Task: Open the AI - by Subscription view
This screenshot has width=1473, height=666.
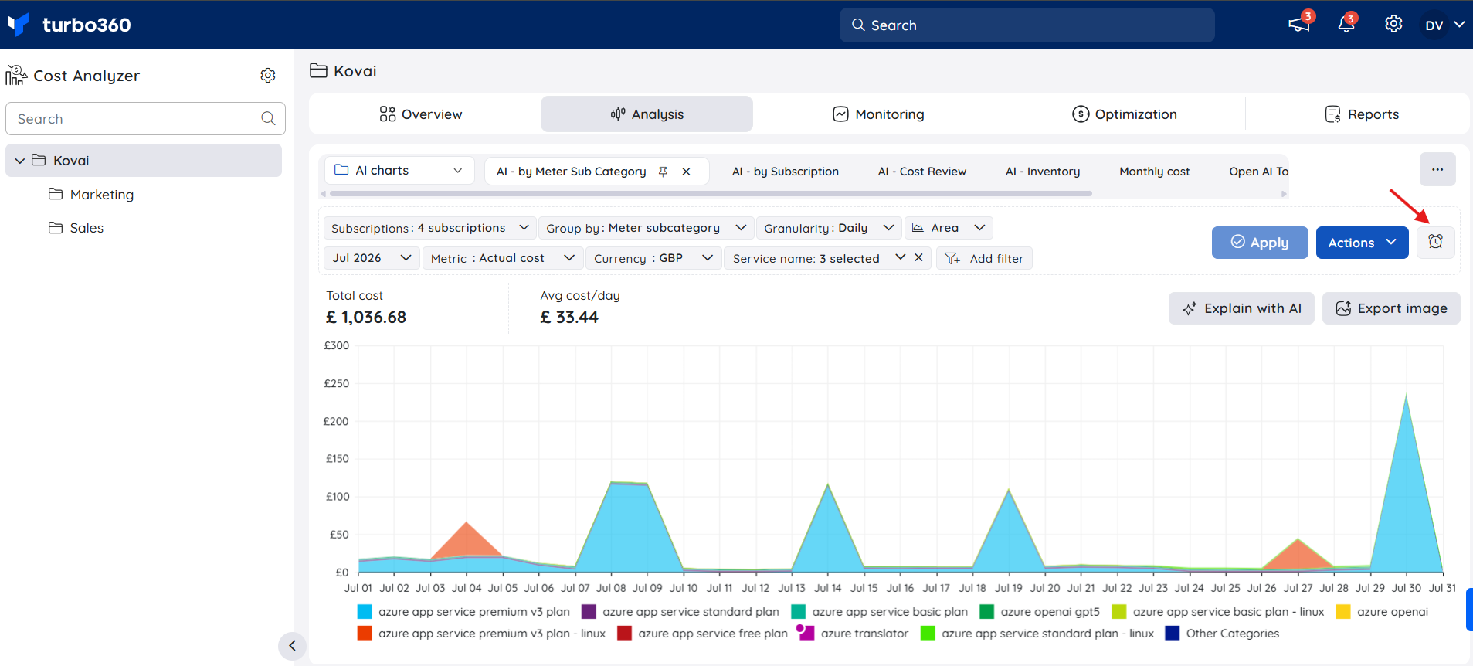Action: [x=786, y=172]
